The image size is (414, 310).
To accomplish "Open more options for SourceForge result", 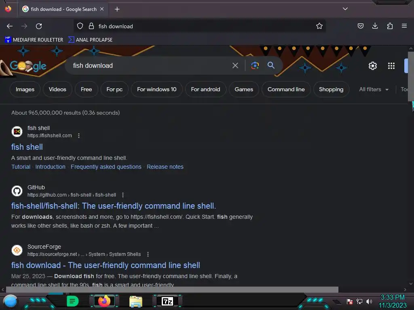I will pyautogui.click(x=148, y=254).
